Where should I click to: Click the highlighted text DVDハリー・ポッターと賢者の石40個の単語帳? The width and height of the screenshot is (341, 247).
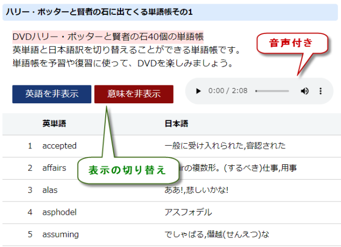point(108,37)
